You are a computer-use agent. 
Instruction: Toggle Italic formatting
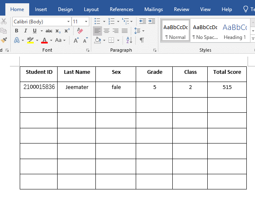[25, 31]
